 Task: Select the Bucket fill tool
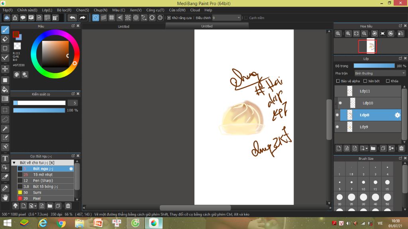point(5,89)
